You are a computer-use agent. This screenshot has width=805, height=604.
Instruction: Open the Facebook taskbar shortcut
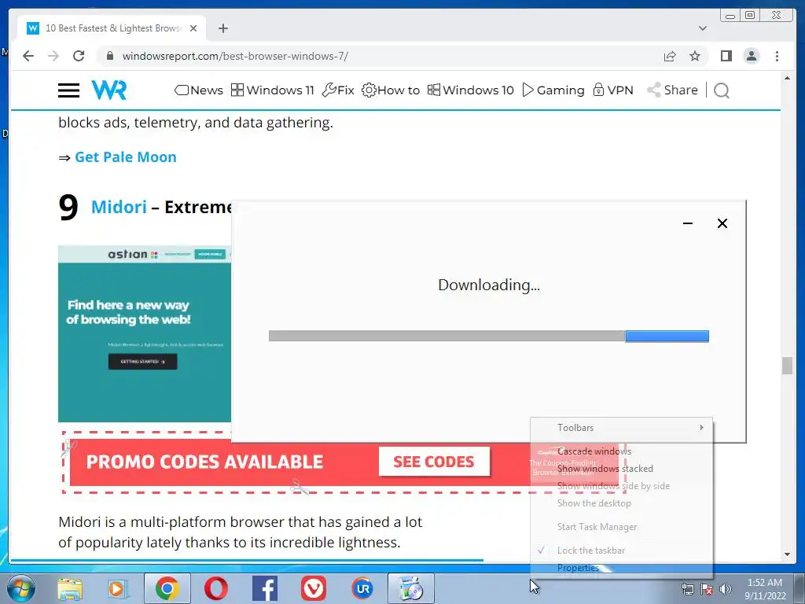pyautogui.click(x=265, y=588)
